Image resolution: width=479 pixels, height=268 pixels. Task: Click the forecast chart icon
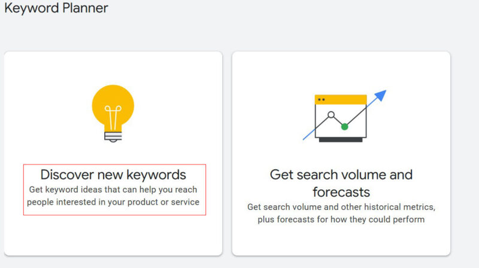click(341, 118)
